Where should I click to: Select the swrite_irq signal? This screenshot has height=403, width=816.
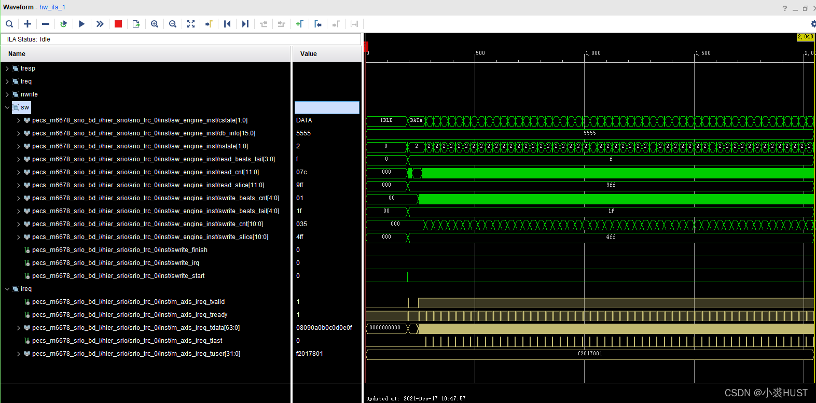(x=116, y=263)
